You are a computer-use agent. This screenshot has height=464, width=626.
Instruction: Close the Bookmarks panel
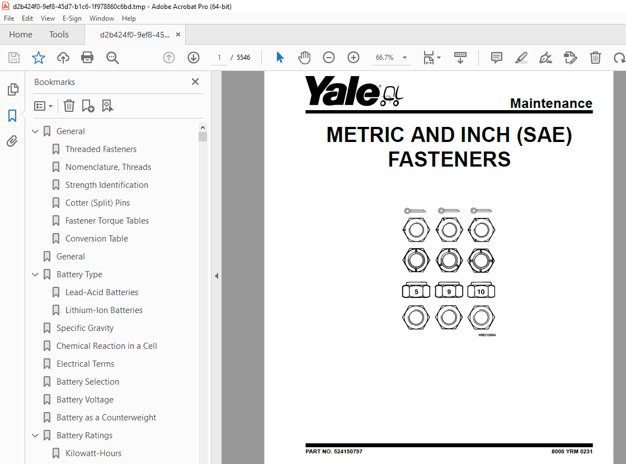coord(195,82)
